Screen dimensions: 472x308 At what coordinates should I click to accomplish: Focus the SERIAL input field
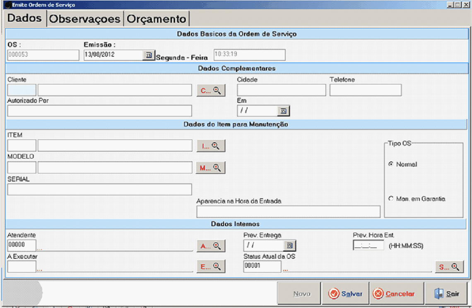pos(99,189)
